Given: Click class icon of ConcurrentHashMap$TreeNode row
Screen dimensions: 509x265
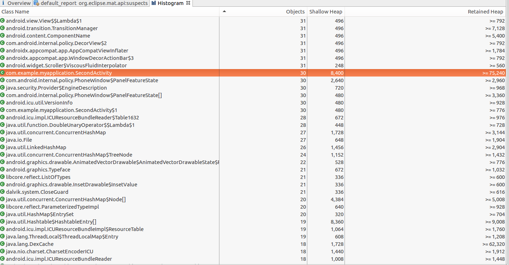Looking at the screenshot, I should point(2,155).
